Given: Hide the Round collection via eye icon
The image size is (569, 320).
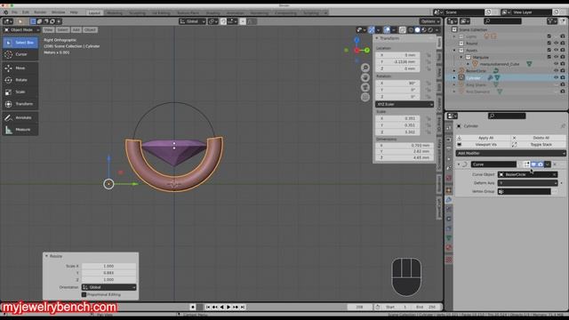Looking at the screenshot, I should 556,44.
